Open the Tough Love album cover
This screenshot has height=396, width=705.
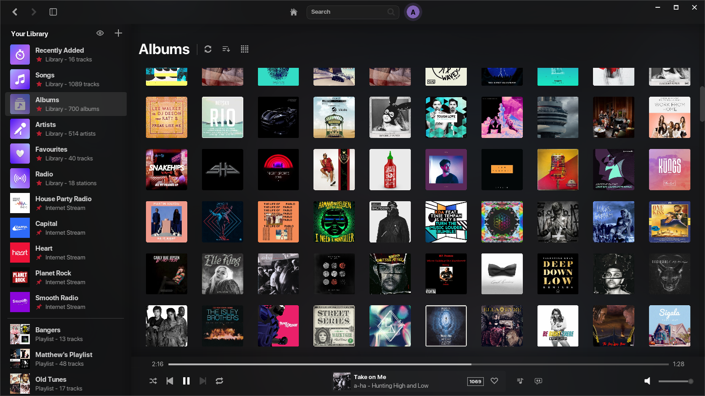click(x=446, y=117)
